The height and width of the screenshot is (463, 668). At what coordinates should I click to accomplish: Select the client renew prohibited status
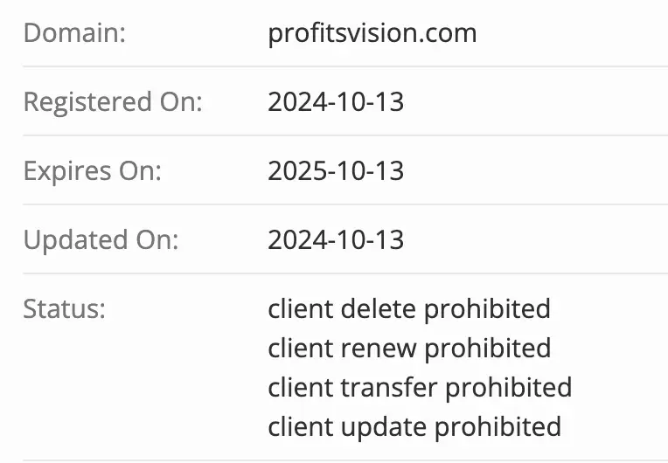408,349
